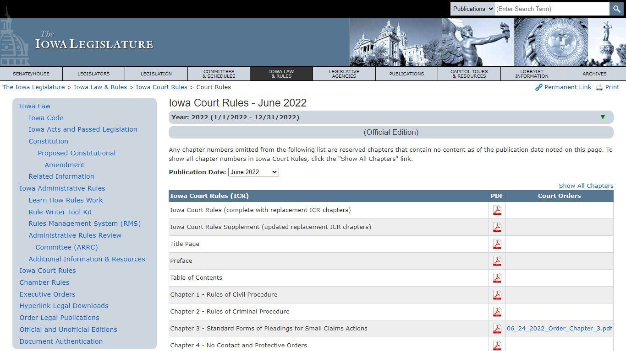
Task: Open PDF icon for Title Page
Action: click(497, 244)
